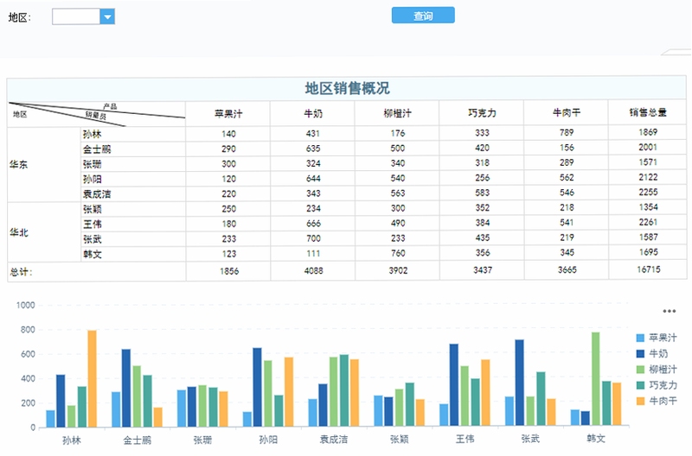Click the dark blue 牛奶 bar for 王伟

coord(453,384)
